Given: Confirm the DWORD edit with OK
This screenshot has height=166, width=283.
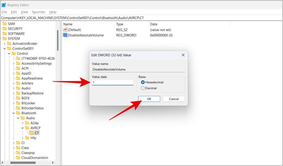Looking at the screenshot, I should click(149, 99).
